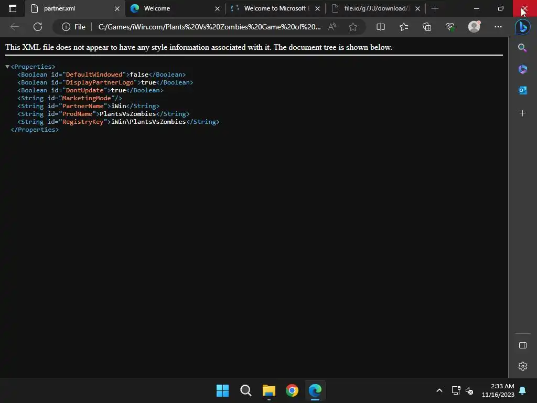Viewport: 537px width, 403px height.
Task: Open Google Chrome from taskbar
Action: point(292,390)
